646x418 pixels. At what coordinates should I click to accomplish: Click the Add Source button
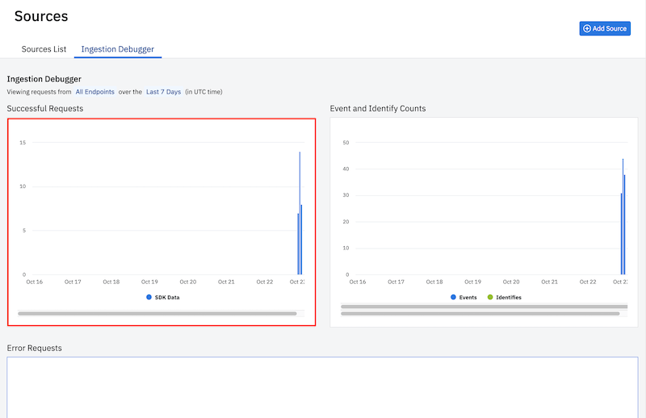(605, 29)
